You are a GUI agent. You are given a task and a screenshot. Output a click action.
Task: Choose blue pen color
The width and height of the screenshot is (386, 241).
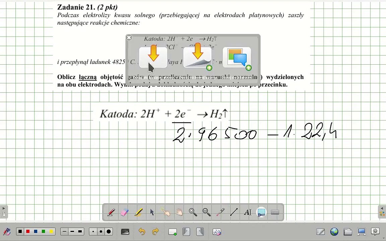[x=36, y=231]
